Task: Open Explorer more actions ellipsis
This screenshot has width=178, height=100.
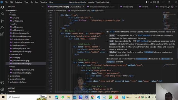Action: tap(43, 7)
